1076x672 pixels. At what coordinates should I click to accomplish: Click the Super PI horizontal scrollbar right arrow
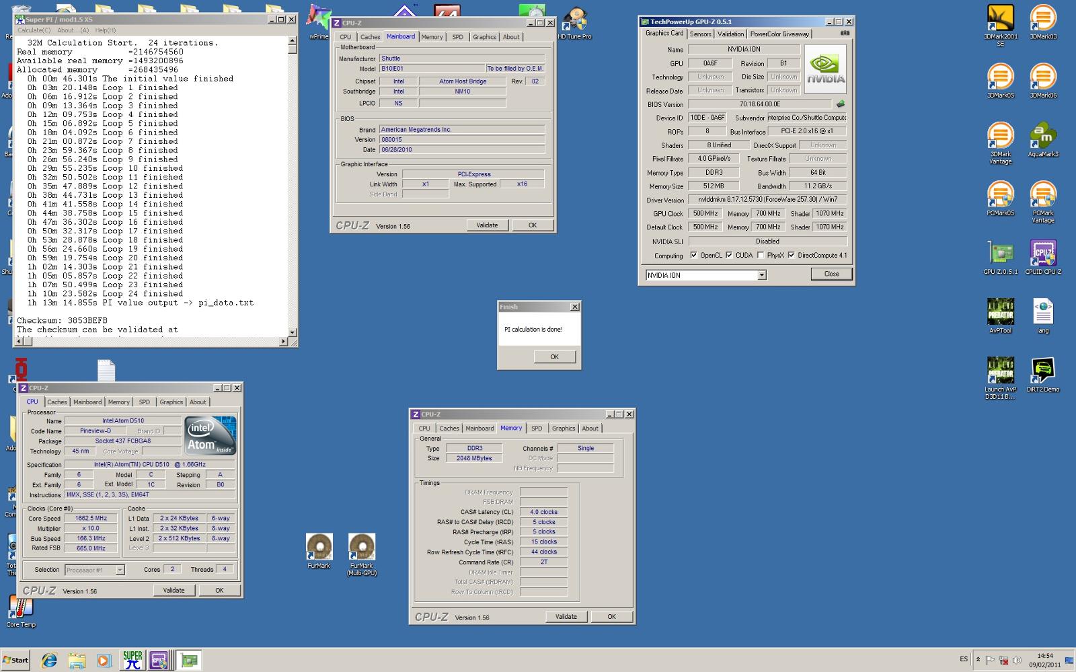tap(283, 342)
